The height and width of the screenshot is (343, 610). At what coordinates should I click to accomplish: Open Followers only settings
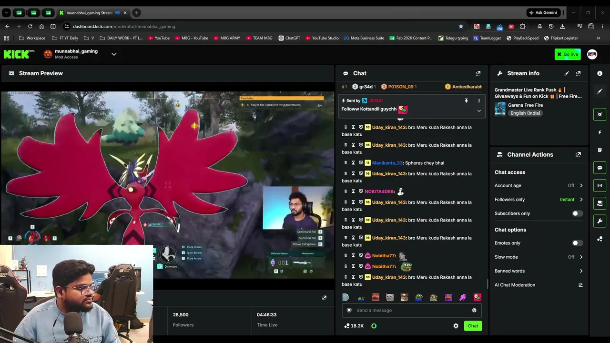(539, 200)
